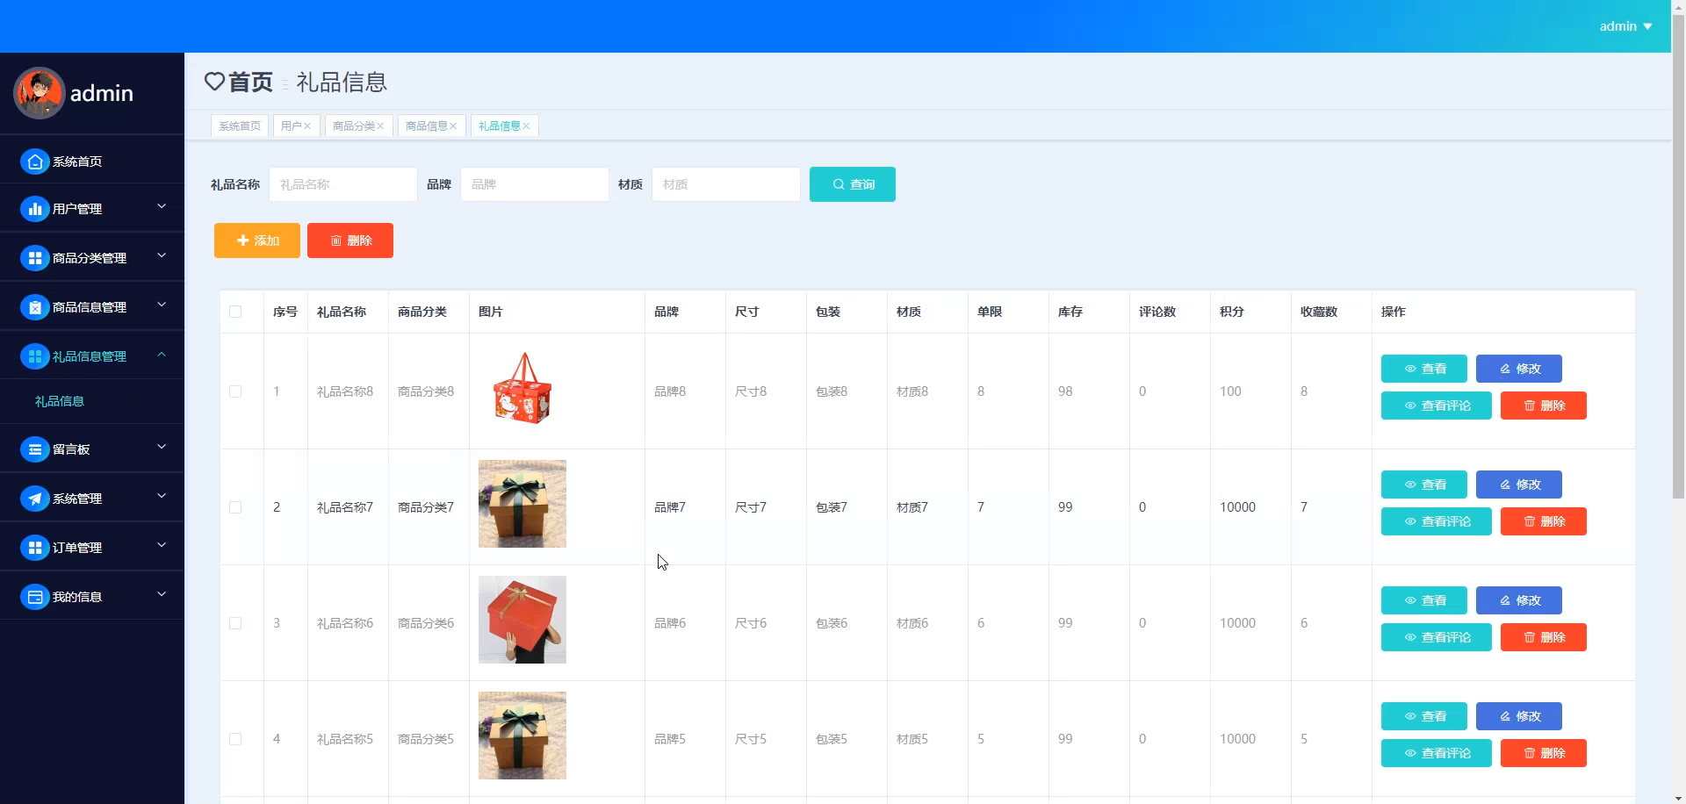Expand the 商品分类管理 menu chevron
The height and width of the screenshot is (804, 1686).
tap(162, 256)
